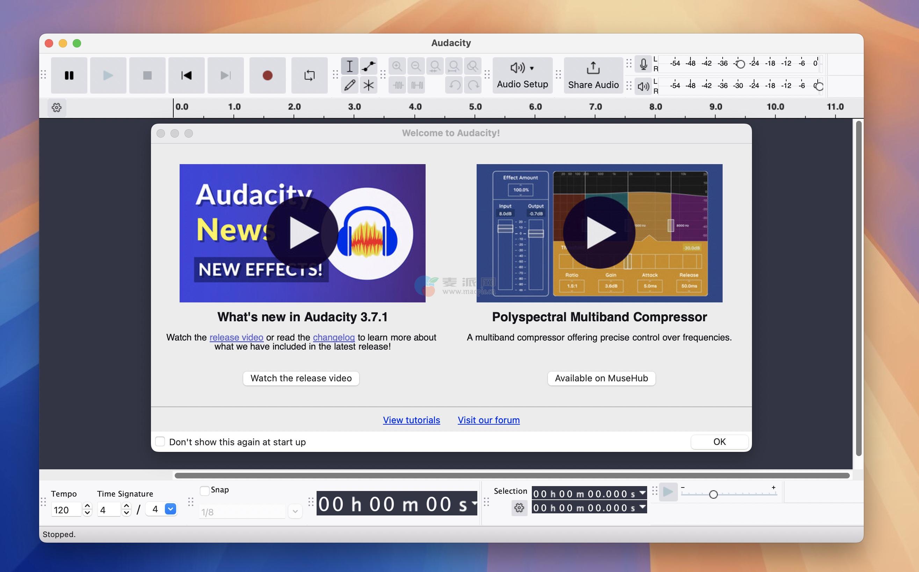The image size is (919, 572).
Task: Click the Undo arrow icon
Action: [x=455, y=85]
